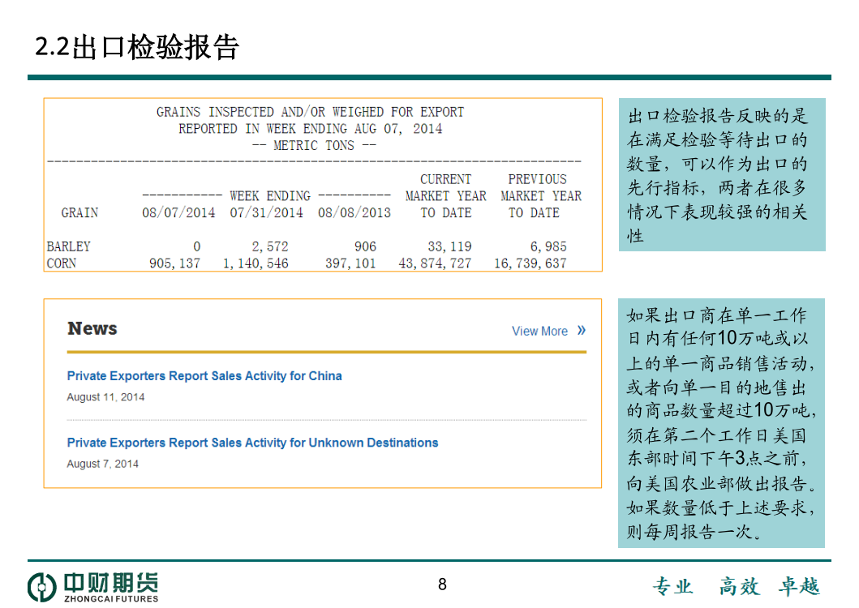Click the METRIC TONS unit line
This screenshot has width=859, height=608.
(x=314, y=146)
